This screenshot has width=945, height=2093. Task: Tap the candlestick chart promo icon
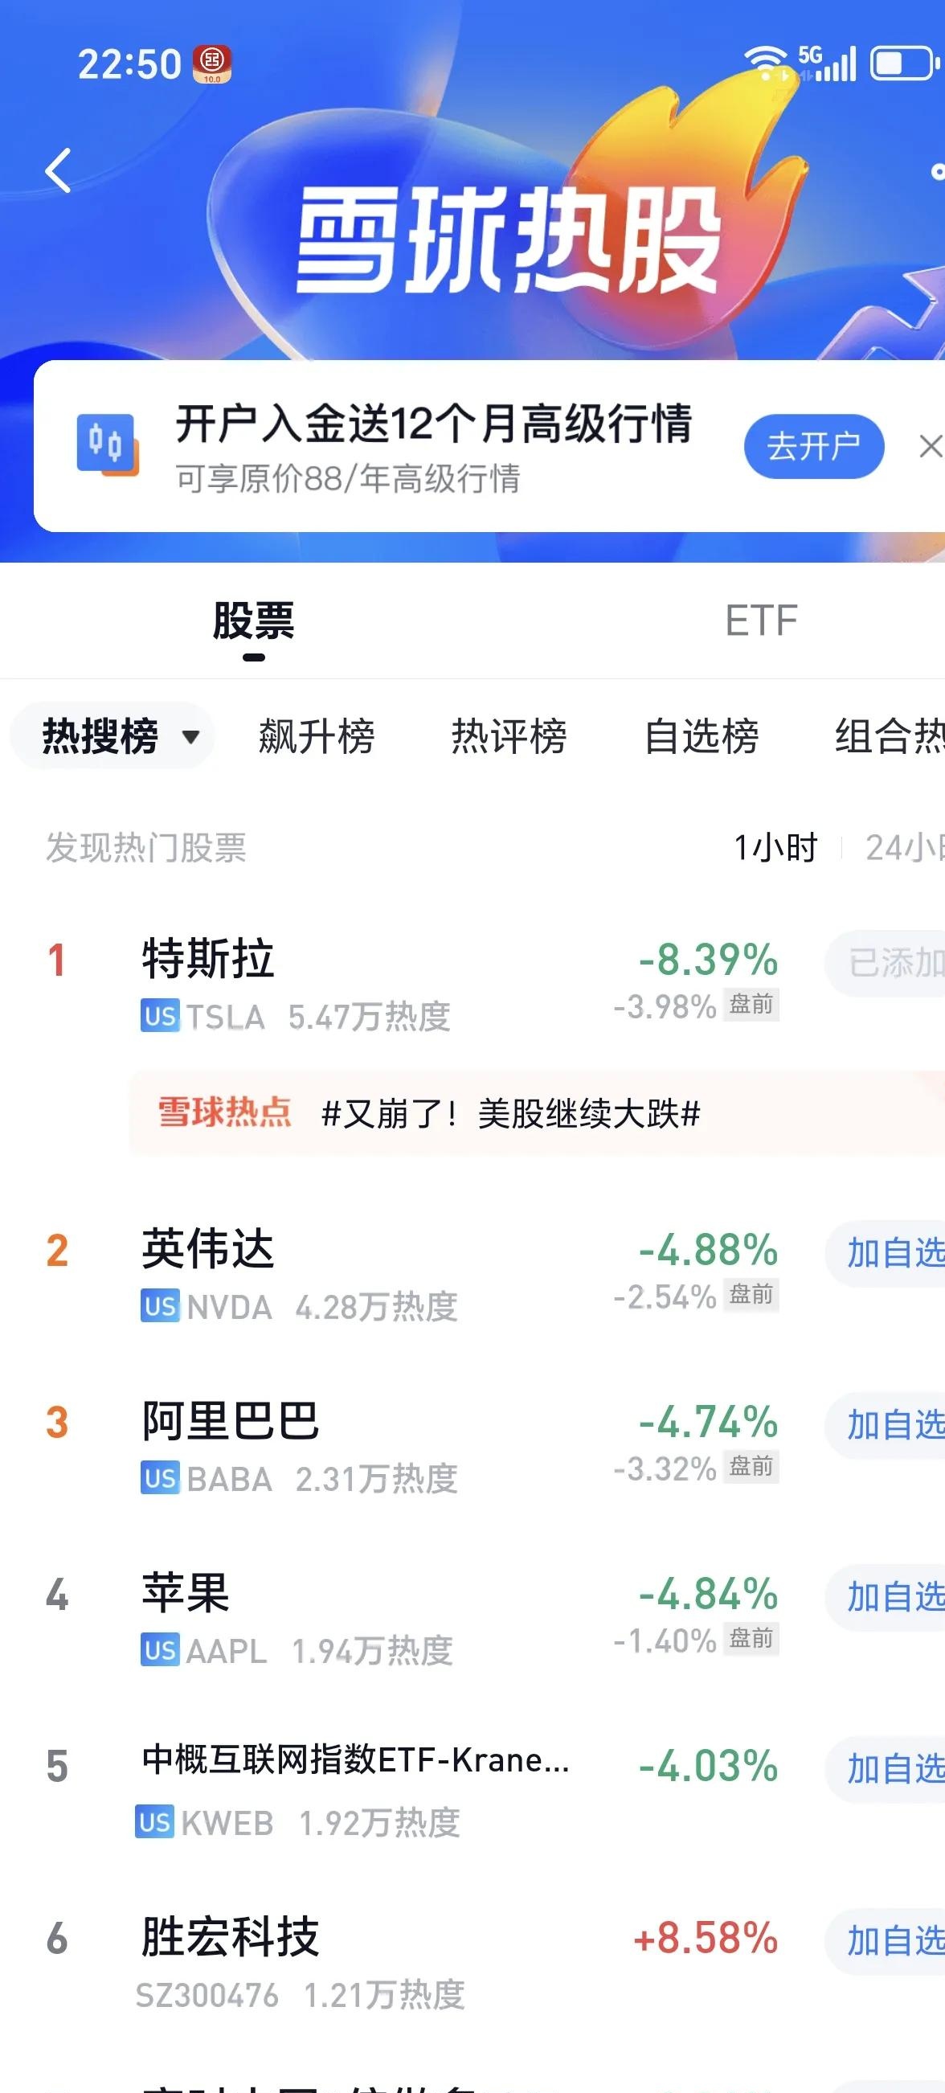click(107, 445)
